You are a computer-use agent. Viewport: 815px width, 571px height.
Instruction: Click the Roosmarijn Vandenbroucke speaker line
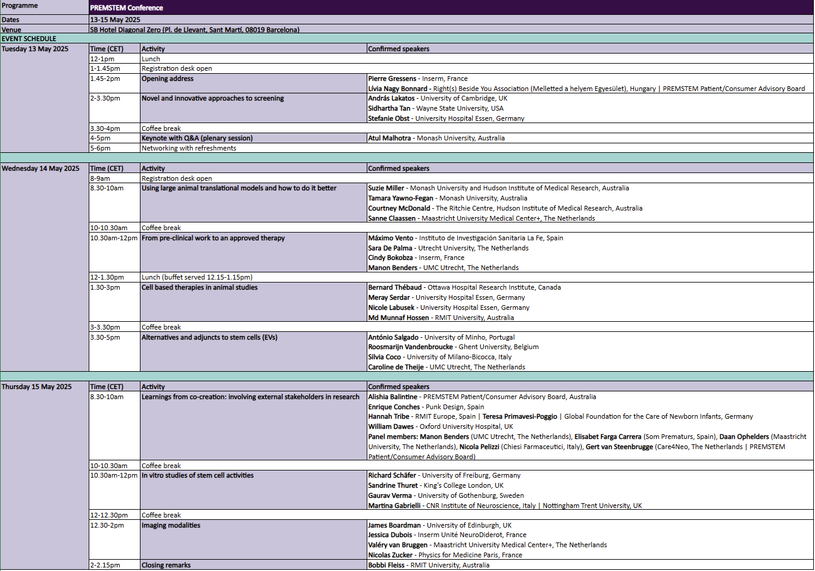point(453,347)
